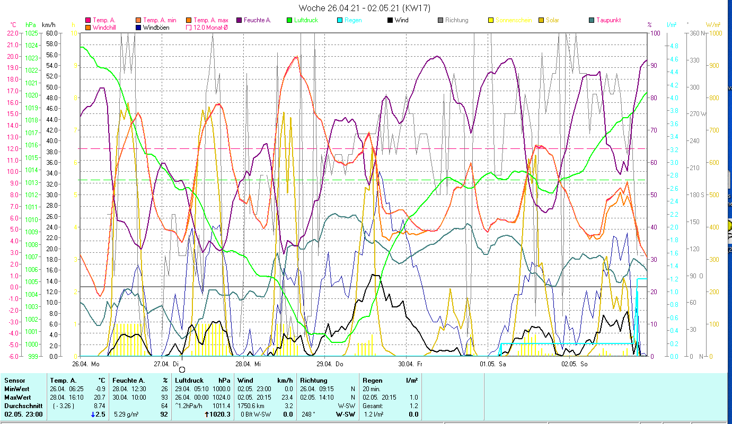The image size is (732, 424).
Task: Click the 'MinWert' row label
Action: tap(16, 389)
